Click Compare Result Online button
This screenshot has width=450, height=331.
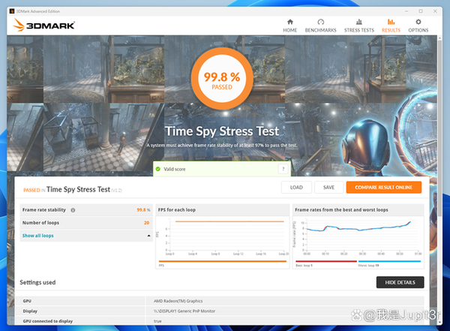point(383,188)
